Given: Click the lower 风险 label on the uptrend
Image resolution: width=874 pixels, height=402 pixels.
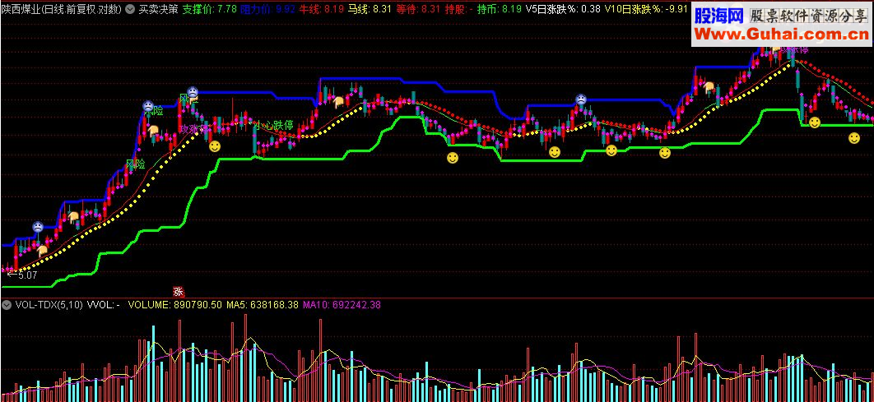Looking at the screenshot, I should tap(136, 164).
